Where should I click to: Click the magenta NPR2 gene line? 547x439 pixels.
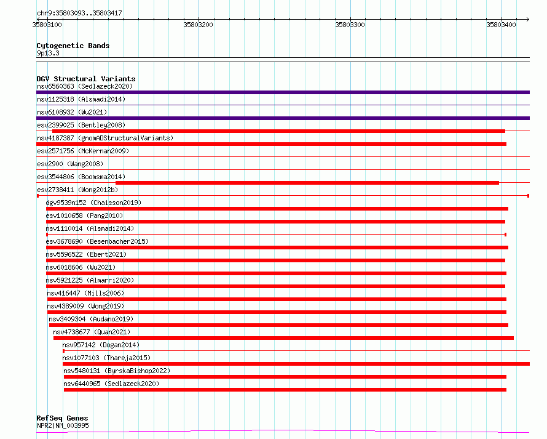[283, 432]
